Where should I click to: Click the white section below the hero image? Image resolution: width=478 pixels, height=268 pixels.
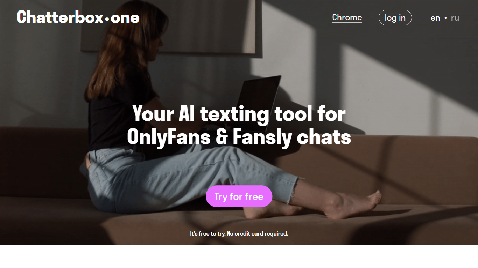pos(239,256)
